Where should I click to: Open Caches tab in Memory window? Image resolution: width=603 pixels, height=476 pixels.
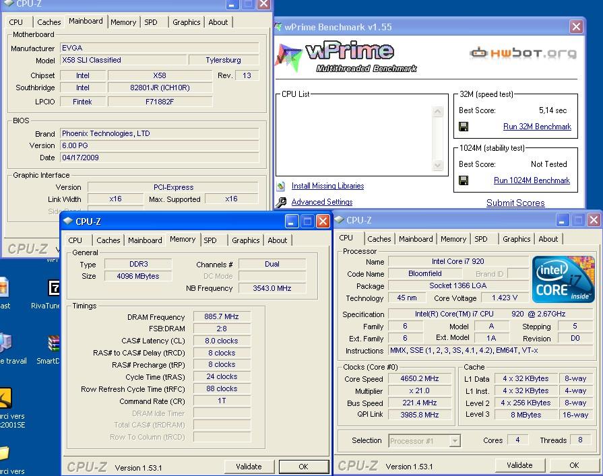(x=108, y=240)
